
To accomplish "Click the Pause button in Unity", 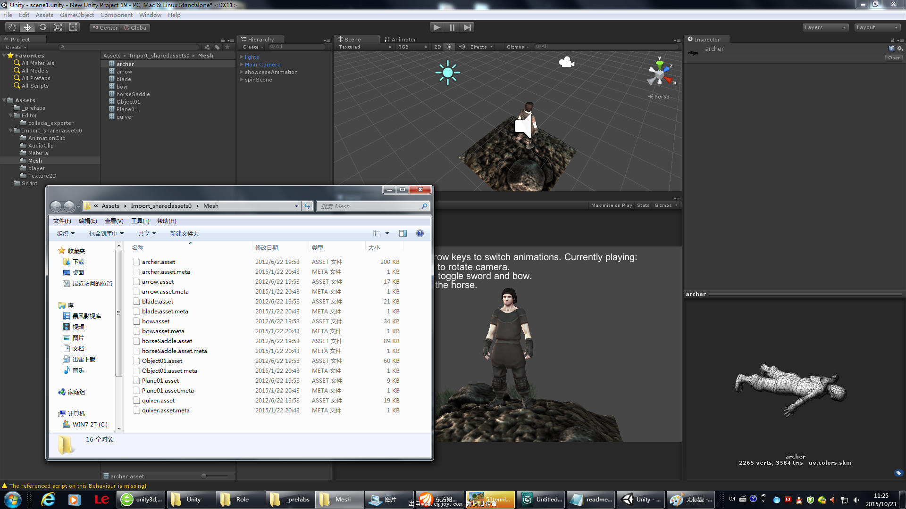I will 452,27.
